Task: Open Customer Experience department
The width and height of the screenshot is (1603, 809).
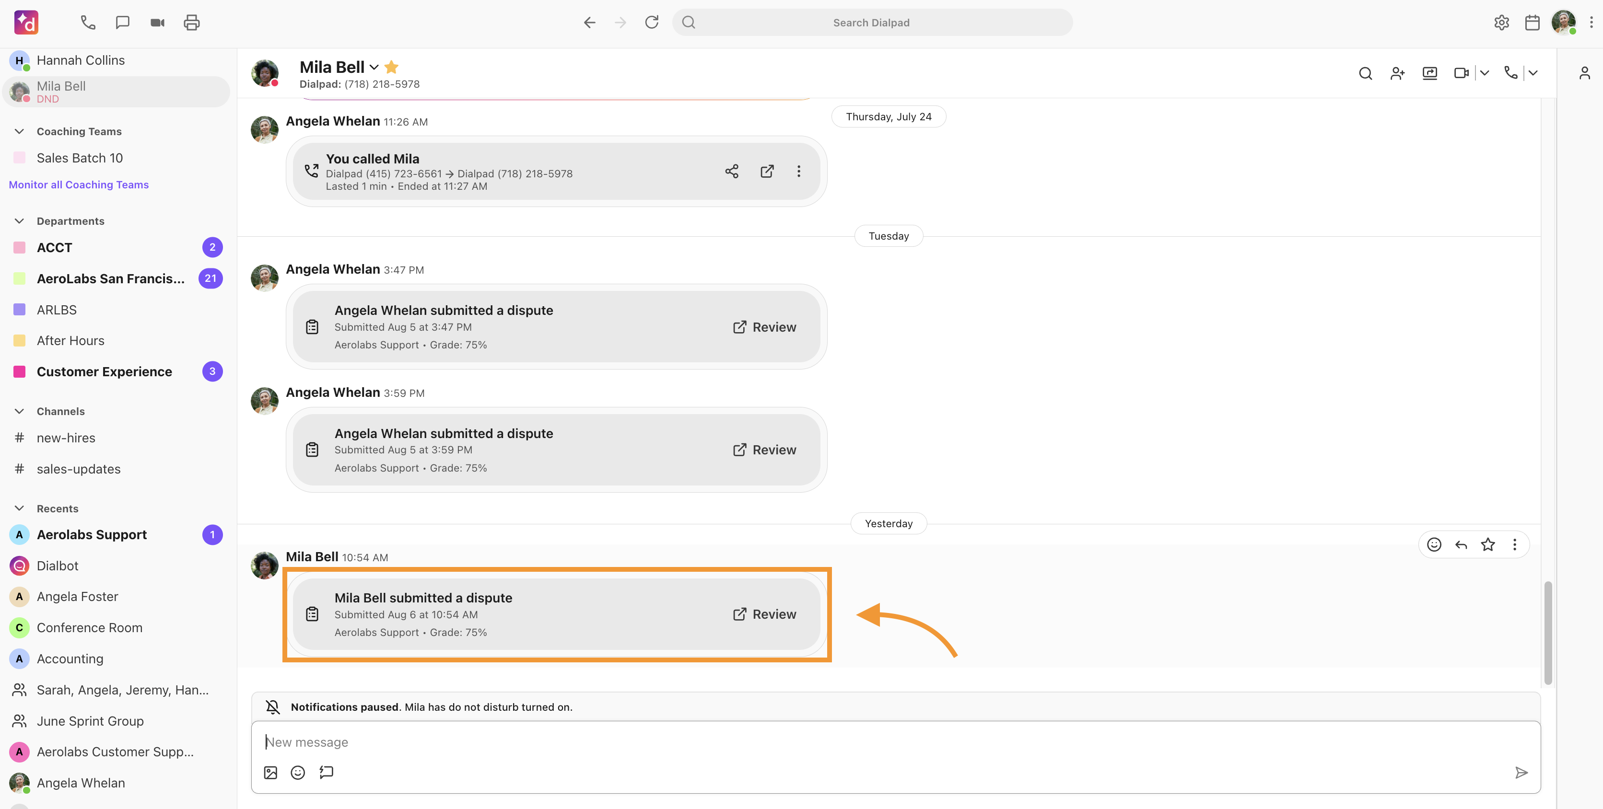Action: click(x=117, y=372)
